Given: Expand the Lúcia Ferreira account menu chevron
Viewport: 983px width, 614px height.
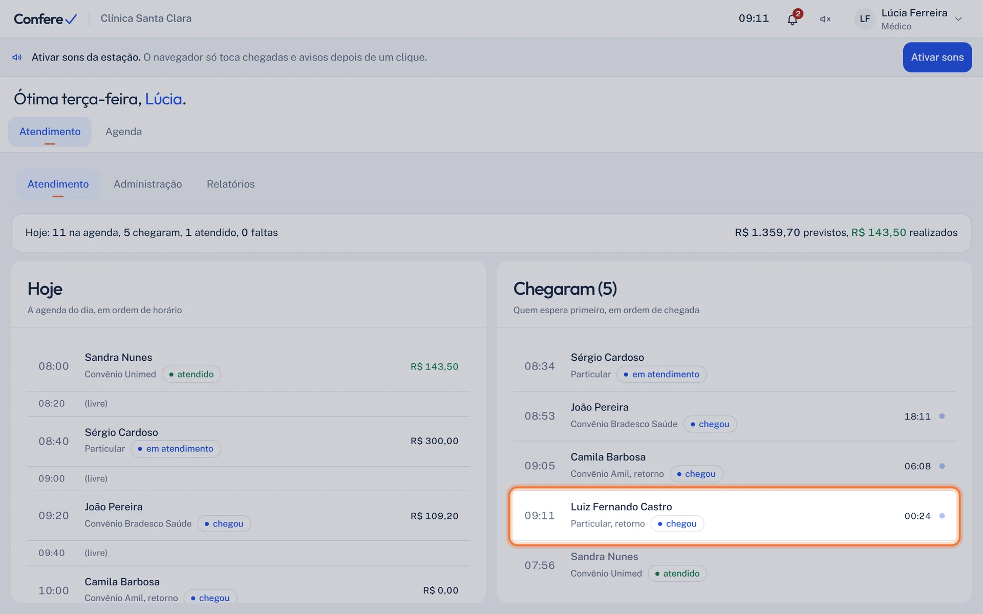Looking at the screenshot, I should pyautogui.click(x=958, y=19).
